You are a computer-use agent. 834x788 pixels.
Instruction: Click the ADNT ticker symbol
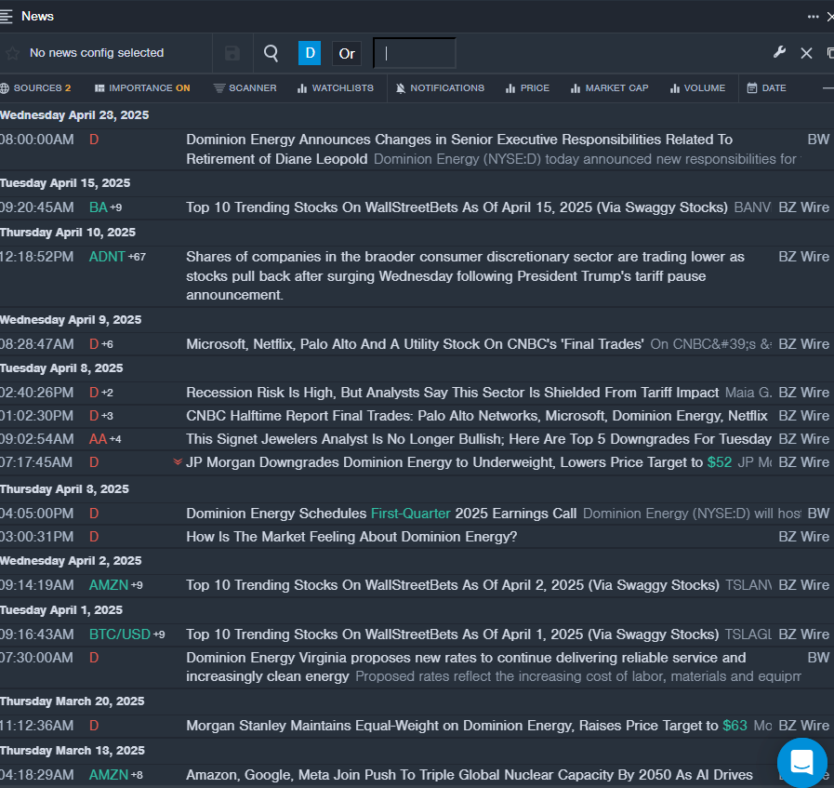pyautogui.click(x=107, y=257)
